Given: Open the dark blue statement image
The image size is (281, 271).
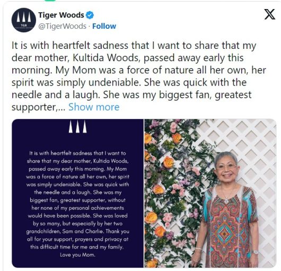Looking at the screenshot, I should click(x=77, y=193).
